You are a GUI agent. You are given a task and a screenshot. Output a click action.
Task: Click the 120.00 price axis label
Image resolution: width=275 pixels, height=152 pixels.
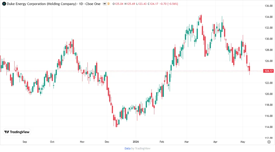[269, 94]
